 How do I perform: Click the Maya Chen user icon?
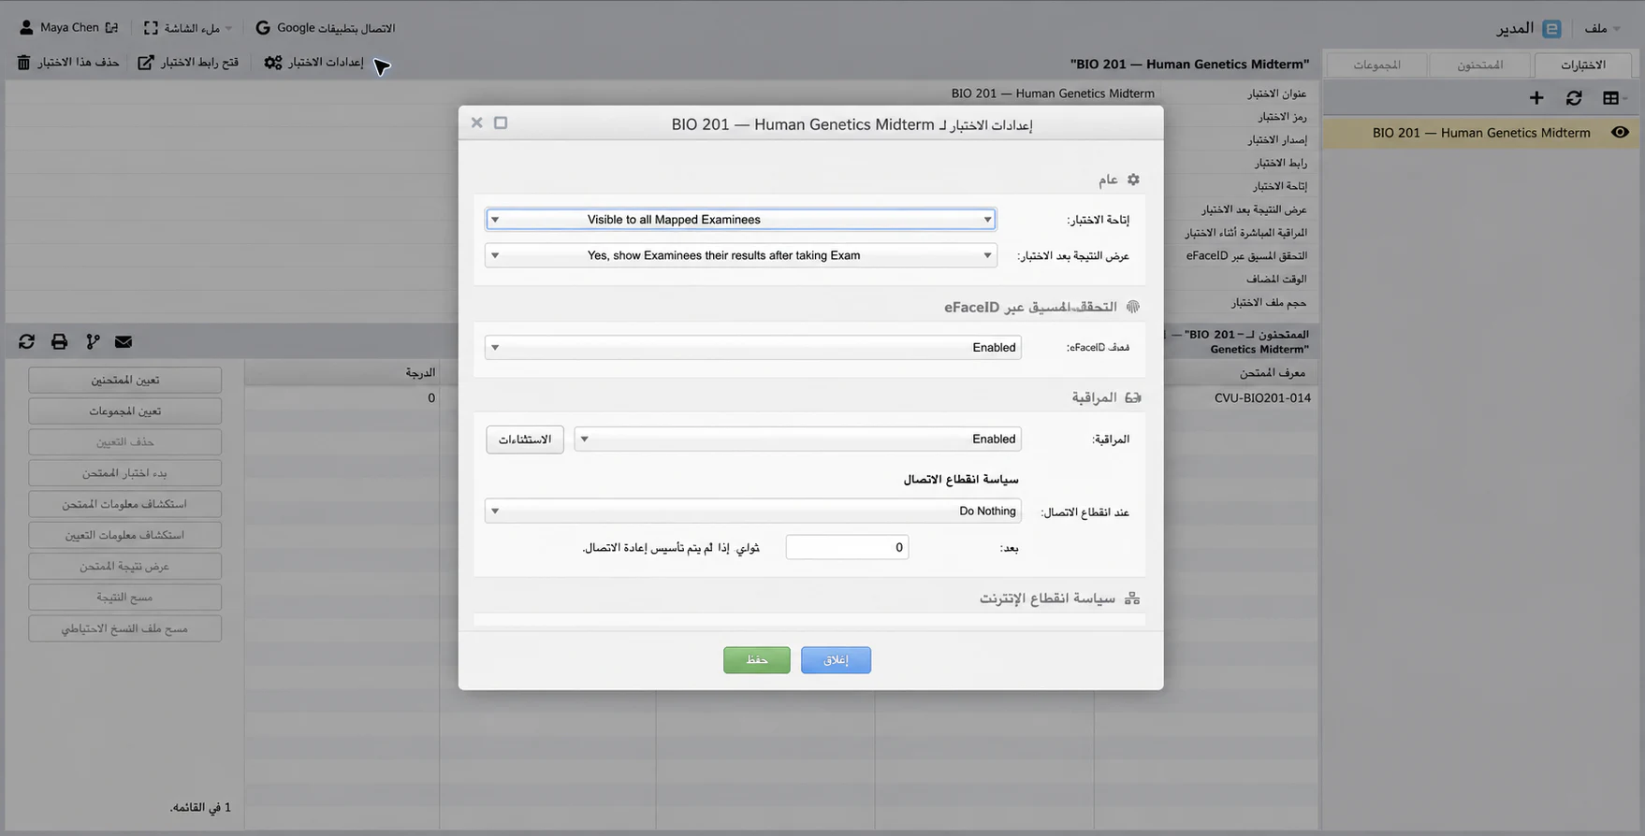[26, 28]
